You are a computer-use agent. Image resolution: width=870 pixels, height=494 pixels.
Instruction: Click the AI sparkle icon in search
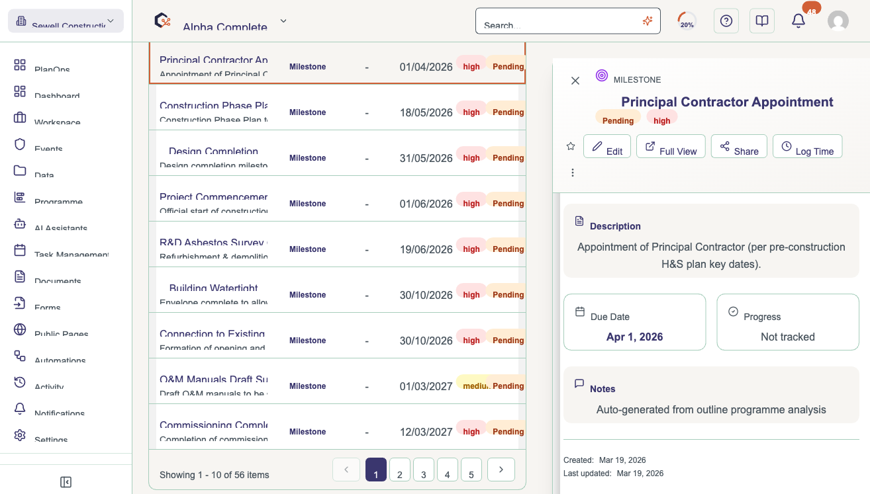(648, 21)
